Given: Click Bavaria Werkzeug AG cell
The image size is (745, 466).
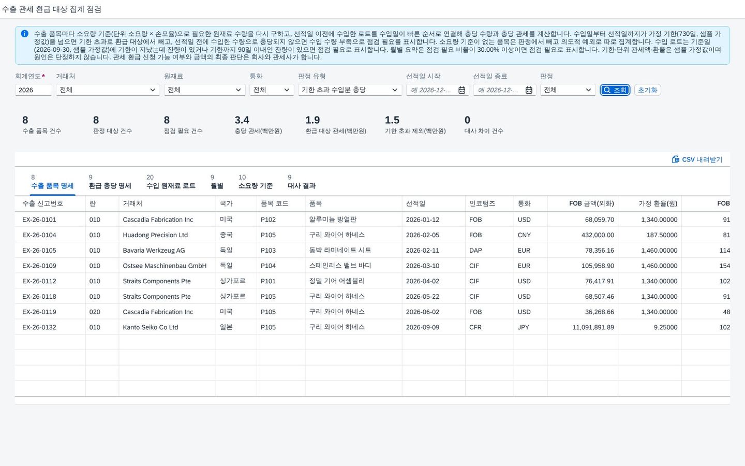Looking at the screenshot, I should coord(167,250).
